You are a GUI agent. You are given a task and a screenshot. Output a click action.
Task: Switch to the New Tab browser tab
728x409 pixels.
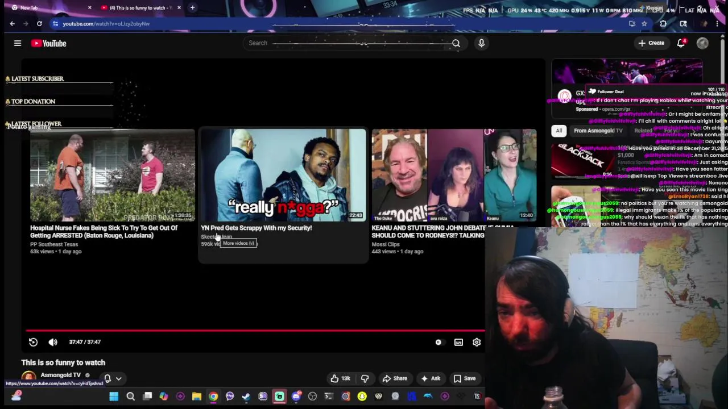[52, 8]
